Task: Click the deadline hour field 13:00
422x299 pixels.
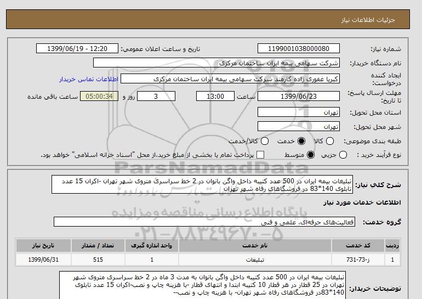Action: click(215, 96)
